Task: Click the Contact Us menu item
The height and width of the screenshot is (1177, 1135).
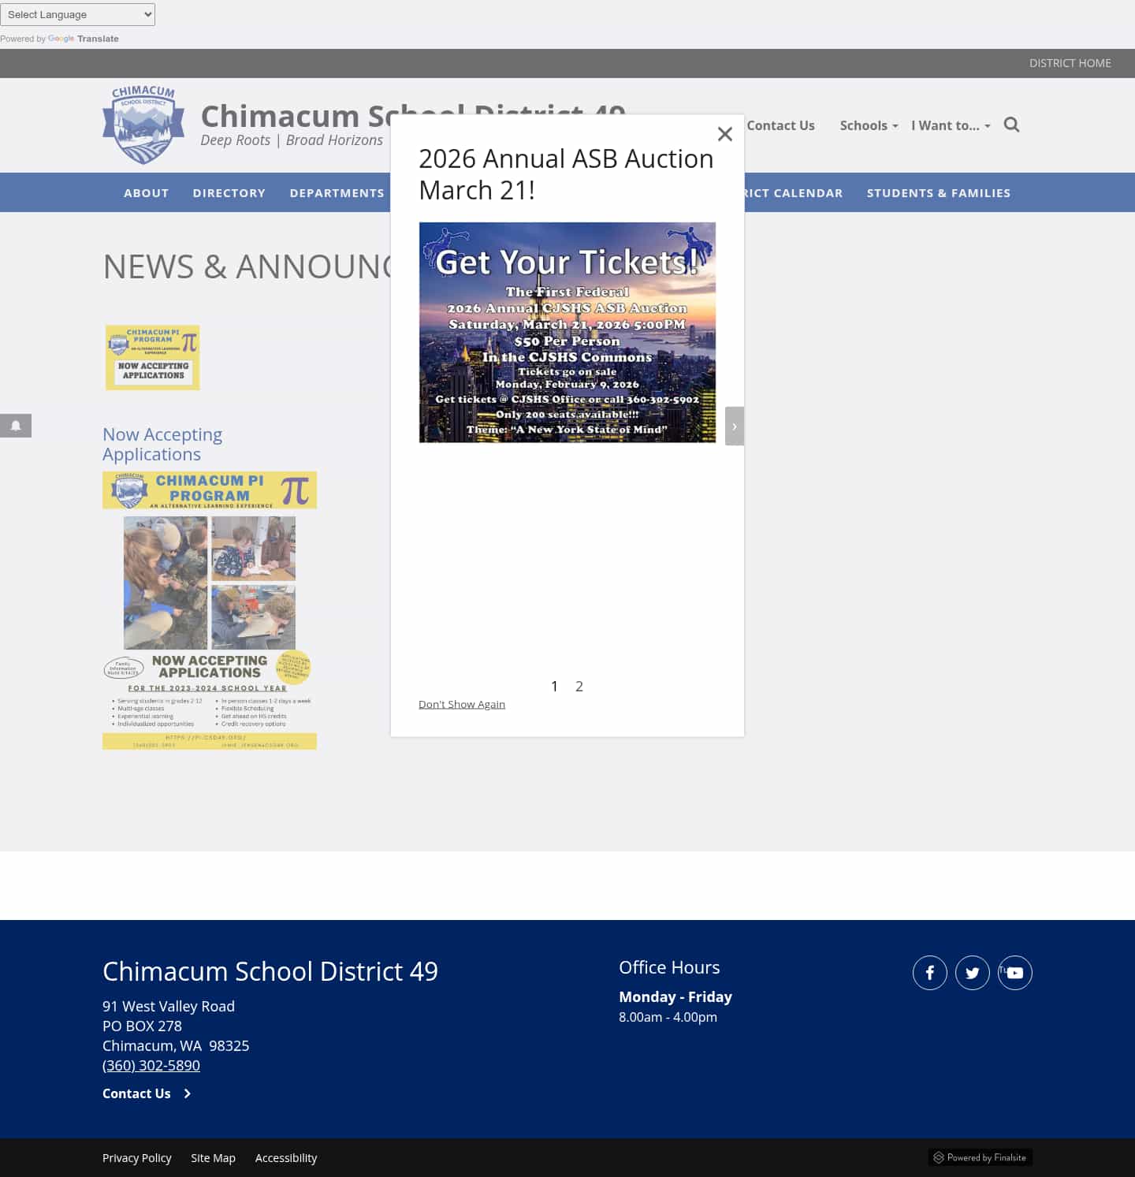Action: [x=780, y=125]
